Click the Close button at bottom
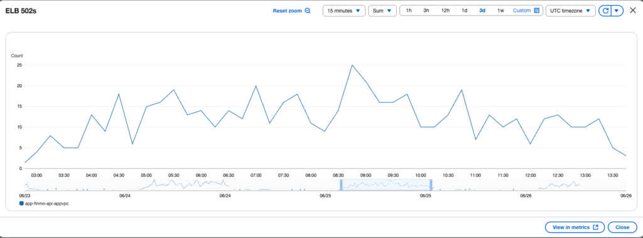Image resolution: width=643 pixels, height=238 pixels. 622,227
